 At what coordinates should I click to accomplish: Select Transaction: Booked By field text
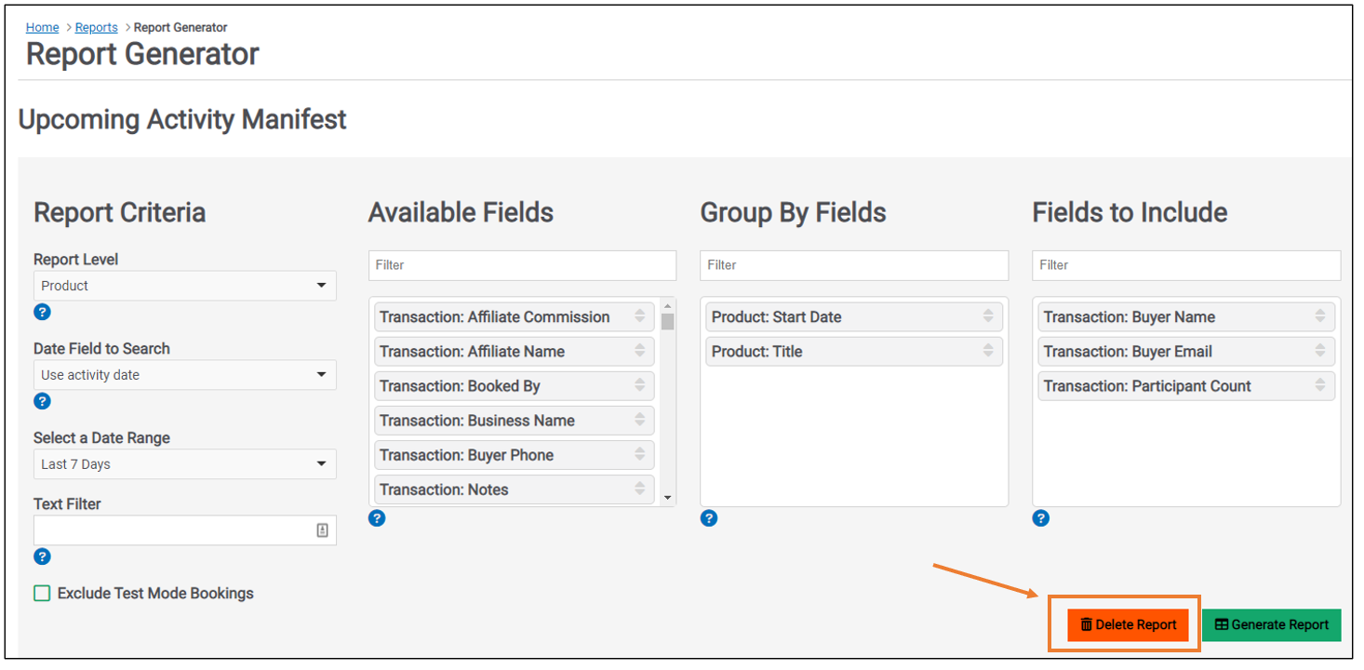(x=460, y=385)
